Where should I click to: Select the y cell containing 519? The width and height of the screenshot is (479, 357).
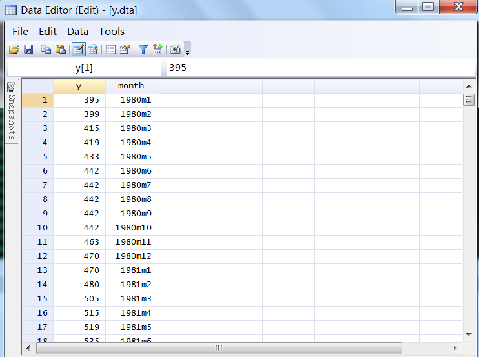[x=79, y=327]
